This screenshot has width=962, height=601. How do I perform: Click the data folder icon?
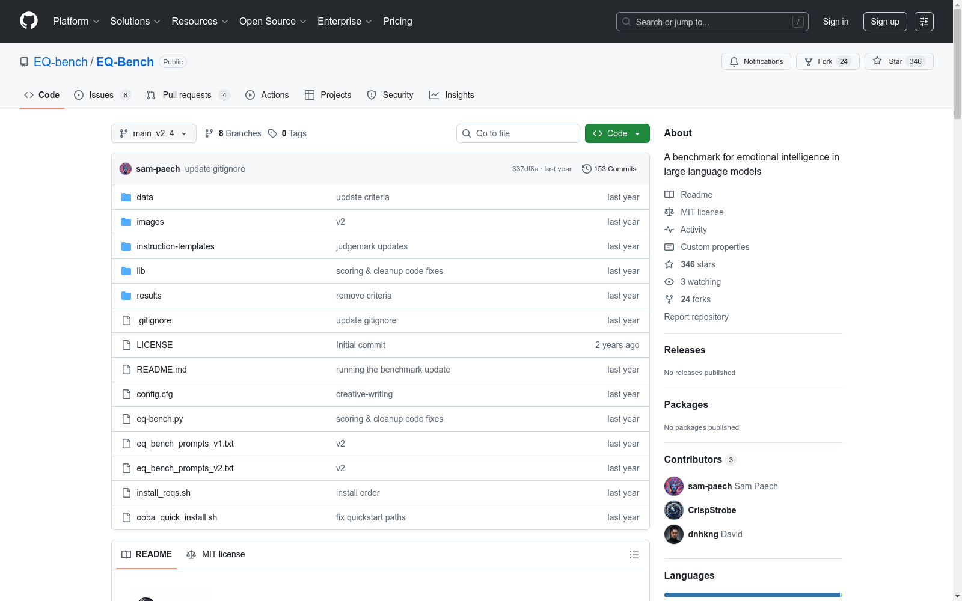pos(126,197)
